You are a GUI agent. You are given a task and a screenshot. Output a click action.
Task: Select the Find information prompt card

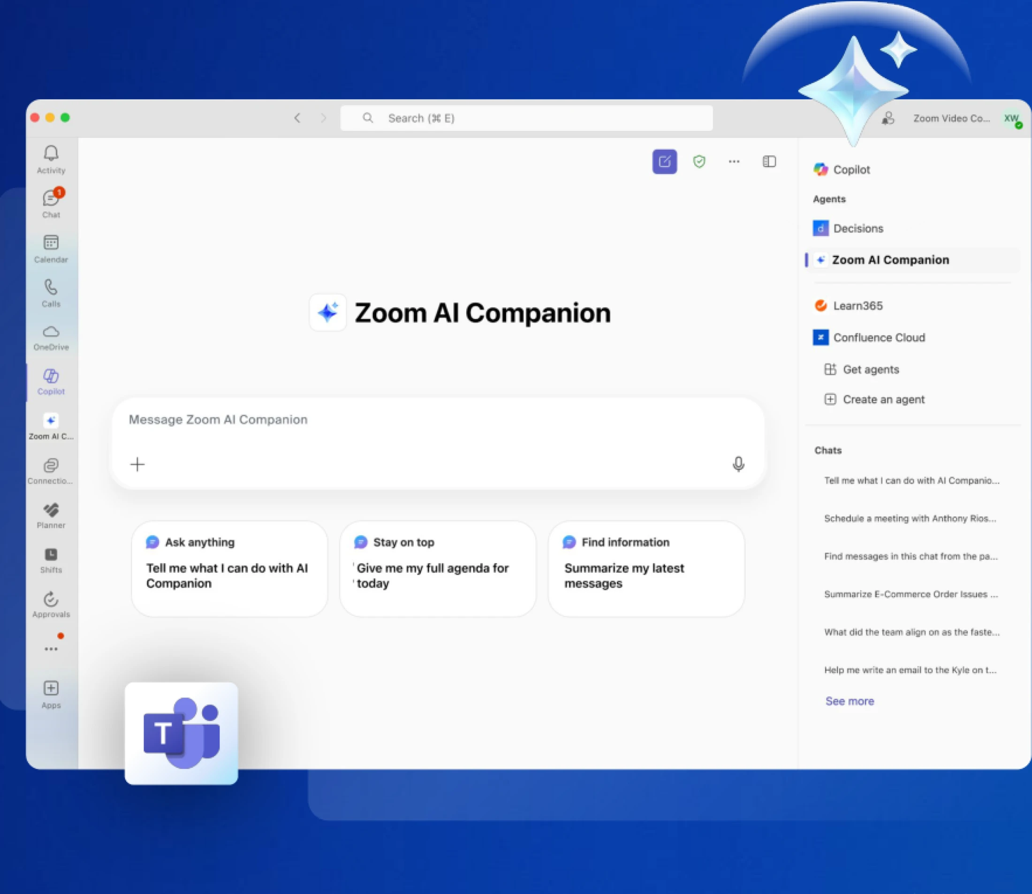click(646, 569)
